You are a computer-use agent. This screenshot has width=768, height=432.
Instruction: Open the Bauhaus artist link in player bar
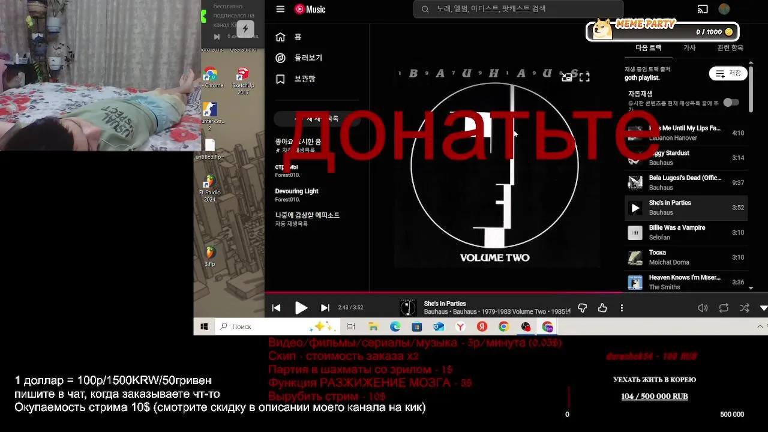[x=436, y=312]
